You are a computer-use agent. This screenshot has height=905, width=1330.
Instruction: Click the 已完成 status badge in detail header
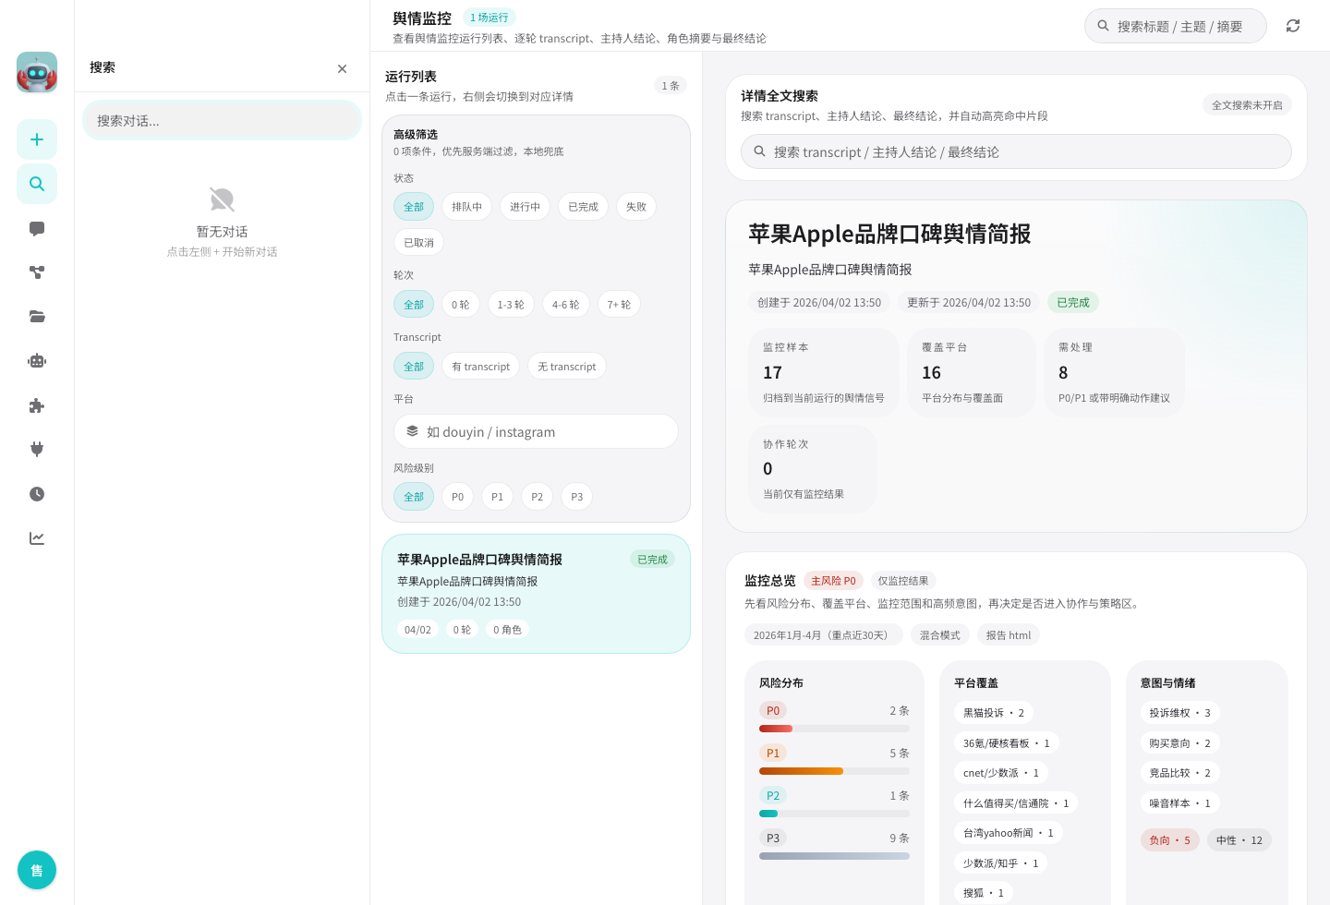(1072, 303)
